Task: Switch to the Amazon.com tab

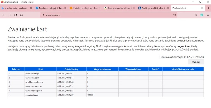Action: [118, 8]
